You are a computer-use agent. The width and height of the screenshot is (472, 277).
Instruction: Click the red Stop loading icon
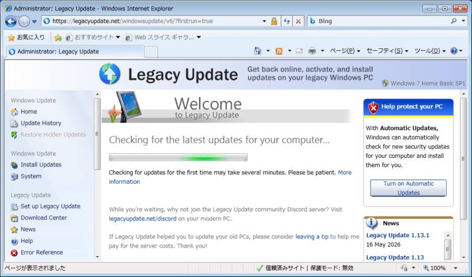pyautogui.click(x=298, y=21)
